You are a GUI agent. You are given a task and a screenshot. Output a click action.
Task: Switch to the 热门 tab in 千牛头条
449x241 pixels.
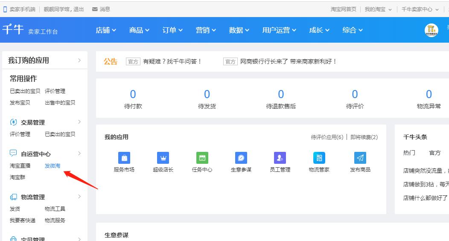(x=409, y=153)
